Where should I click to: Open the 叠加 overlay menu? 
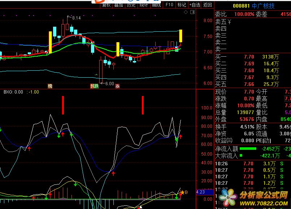118,5
